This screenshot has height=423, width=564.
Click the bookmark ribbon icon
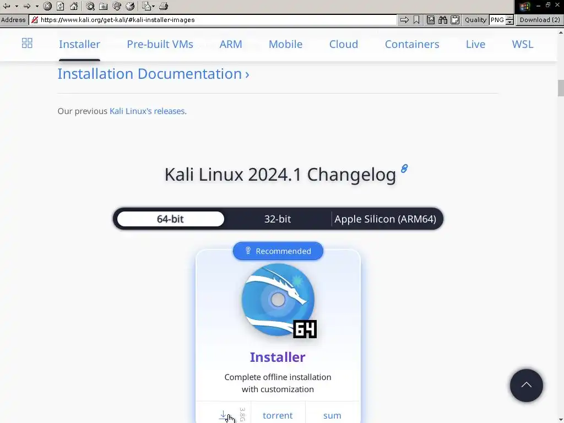pyautogui.click(x=416, y=20)
